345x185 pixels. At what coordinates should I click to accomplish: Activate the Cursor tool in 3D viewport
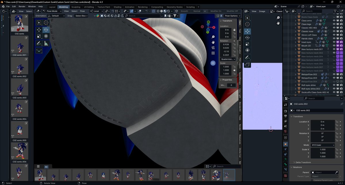[x=46, y=23]
